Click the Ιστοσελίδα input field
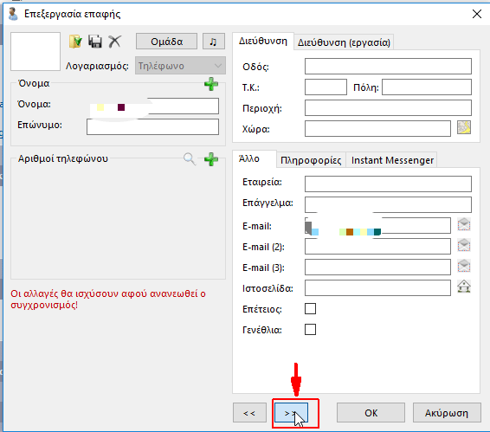 pyautogui.click(x=377, y=288)
